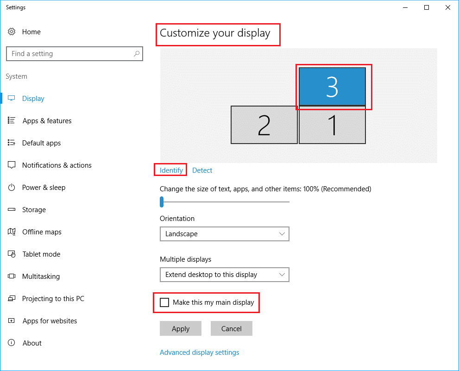The height and width of the screenshot is (371, 459).
Task: Click the Tablet mode icon
Action: 11,254
